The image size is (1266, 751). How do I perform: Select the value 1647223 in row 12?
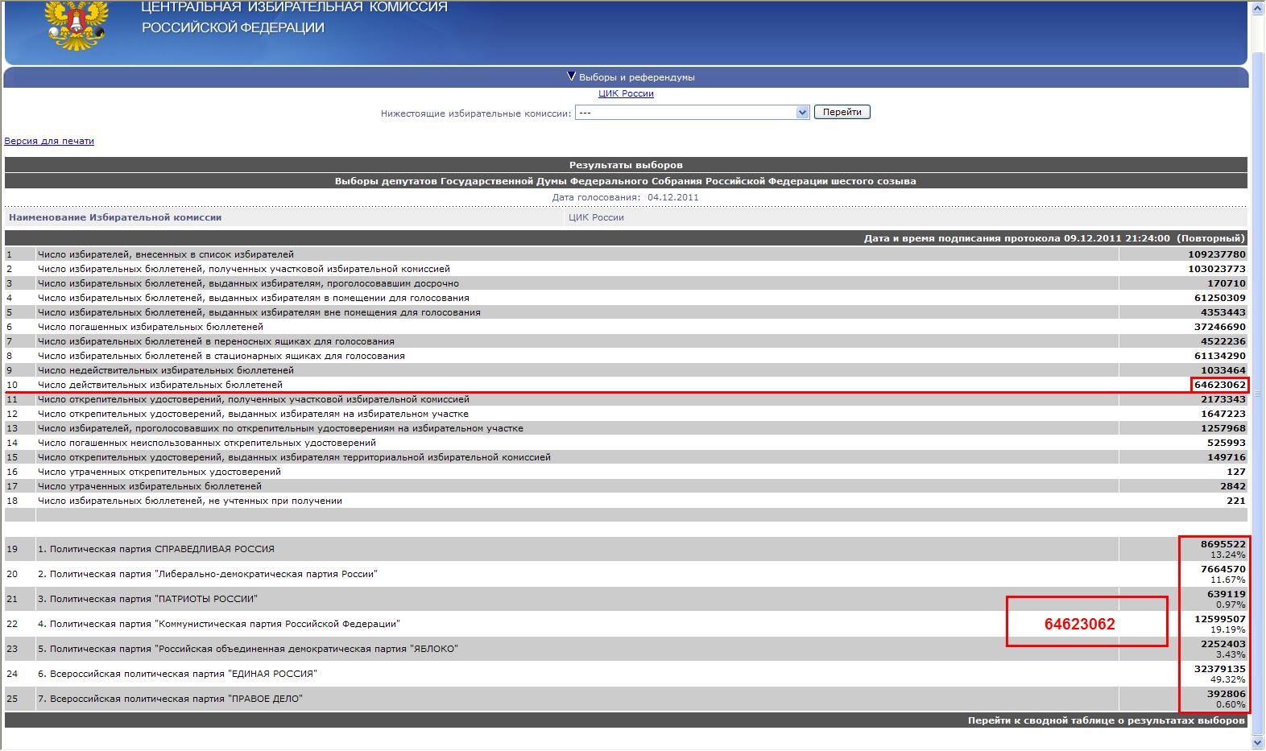click(1223, 414)
